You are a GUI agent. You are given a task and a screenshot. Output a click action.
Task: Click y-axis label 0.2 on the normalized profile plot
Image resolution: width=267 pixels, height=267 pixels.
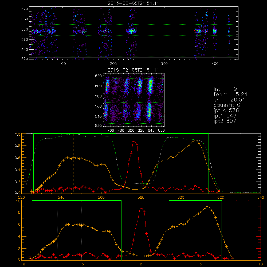pos(18,182)
